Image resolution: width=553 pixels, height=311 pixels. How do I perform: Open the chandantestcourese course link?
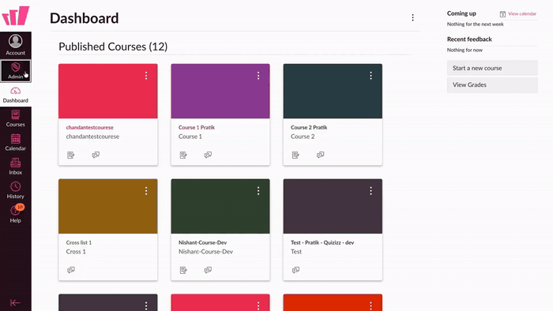[89, 128]
